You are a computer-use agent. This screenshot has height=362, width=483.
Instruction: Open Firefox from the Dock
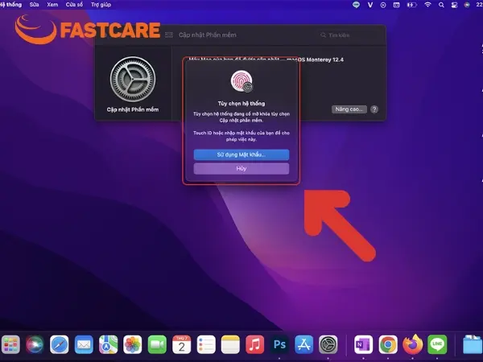coord(413,344)
